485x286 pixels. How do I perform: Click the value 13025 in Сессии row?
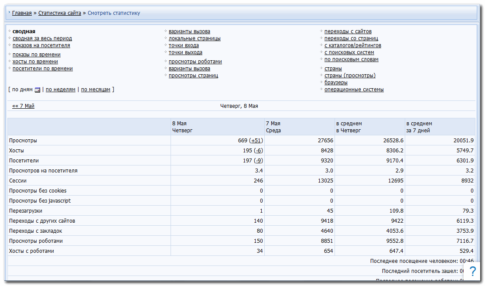325,181
